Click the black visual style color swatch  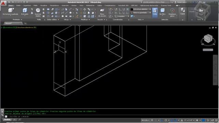pyautogui.click(x=132, y=9)
